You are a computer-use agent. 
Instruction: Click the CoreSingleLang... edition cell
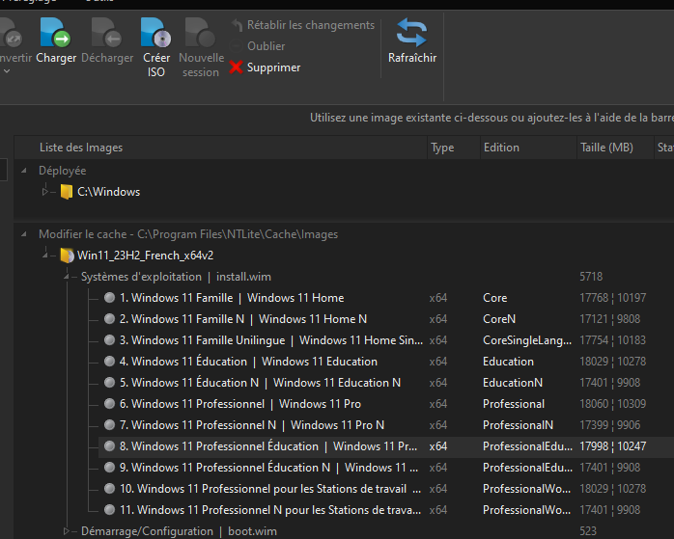(527, 340)
